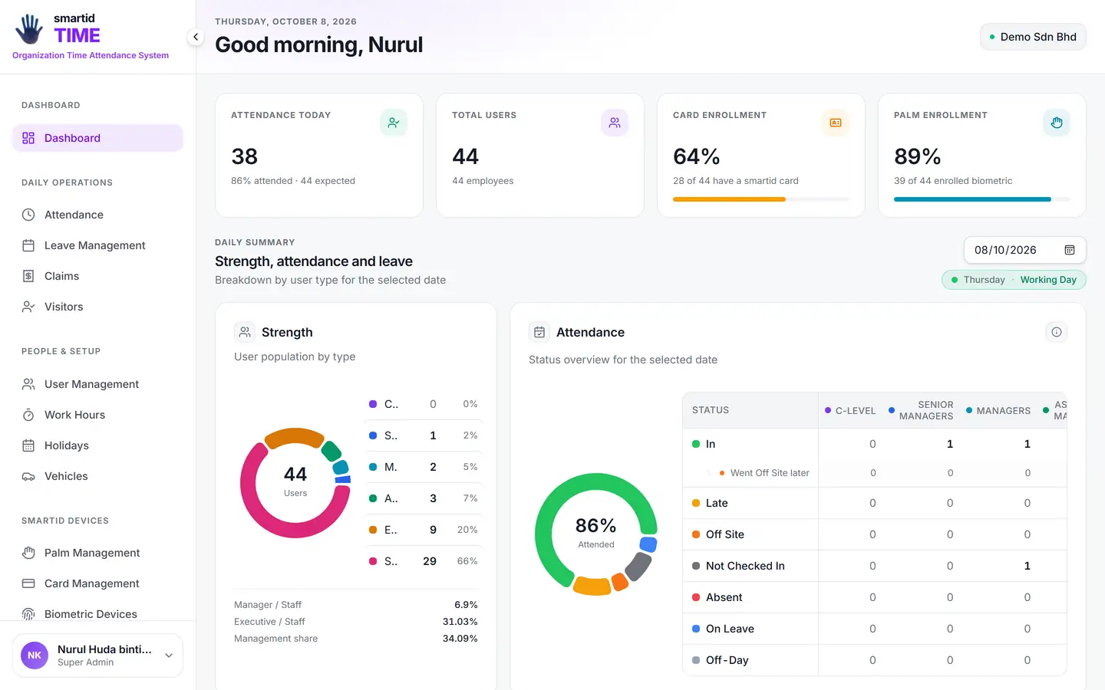Screen dimensions: 1105x690
Task: Select the row with 3 users (7%)
Action: click(x=423, y=498)
